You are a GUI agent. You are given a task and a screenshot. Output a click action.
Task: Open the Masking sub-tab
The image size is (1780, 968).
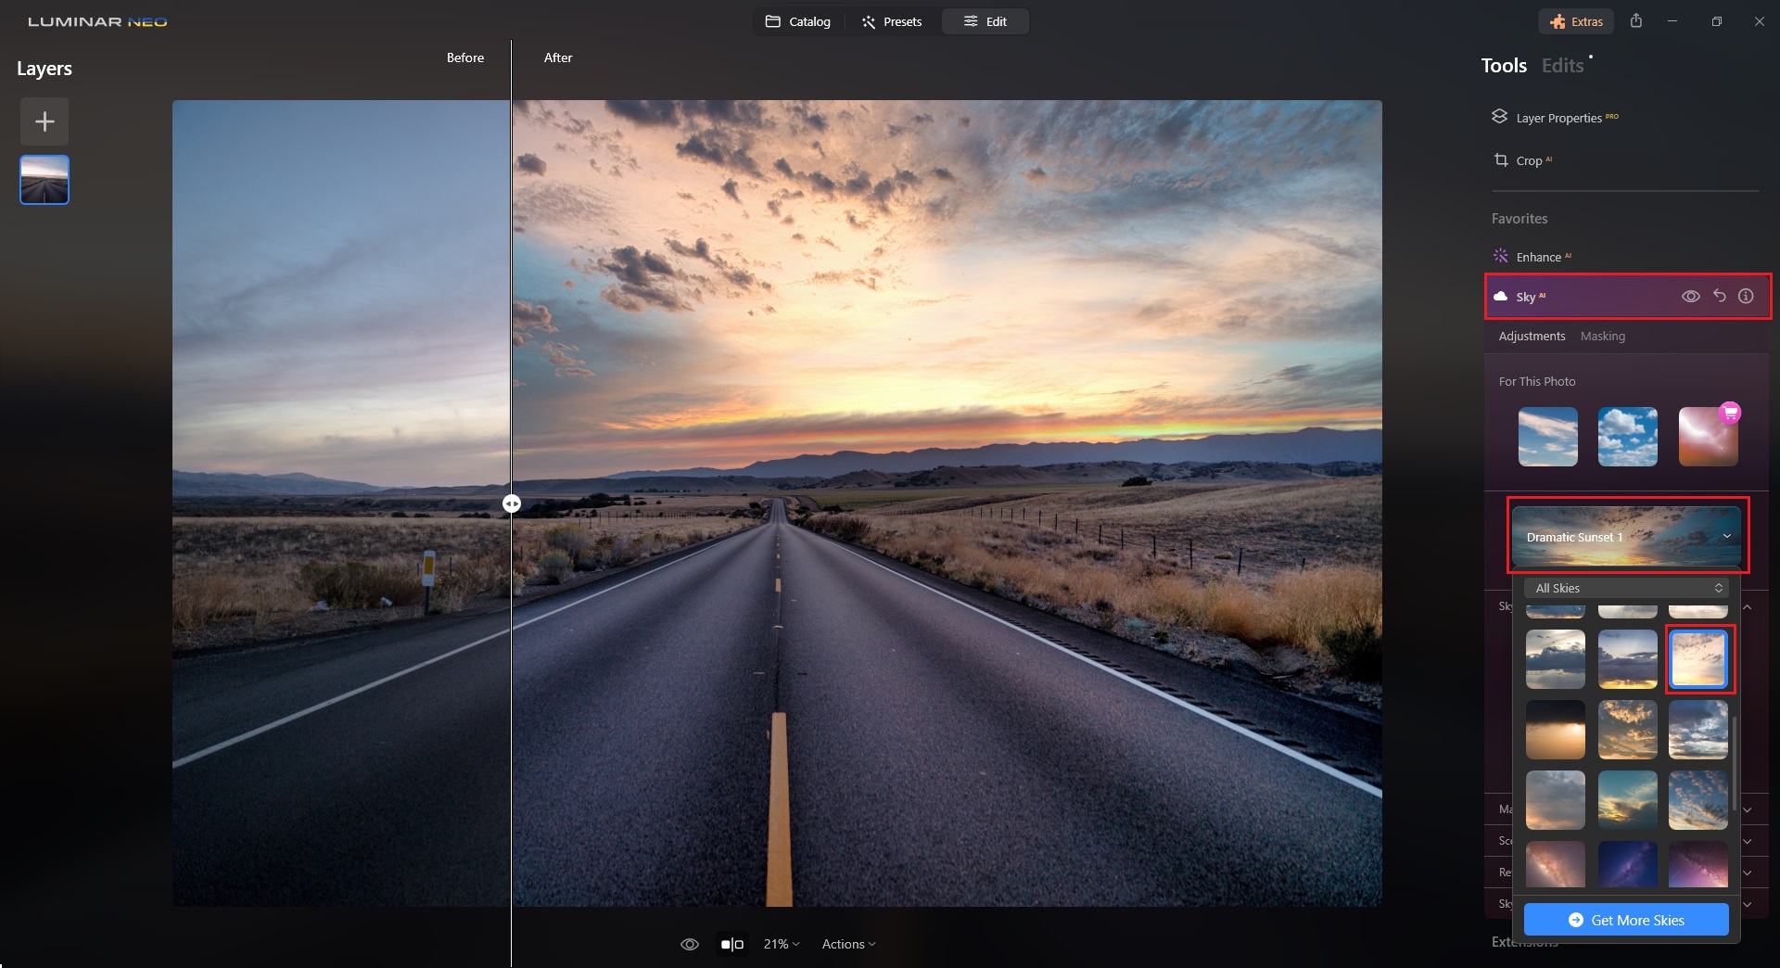click(x=1603, y=336)
